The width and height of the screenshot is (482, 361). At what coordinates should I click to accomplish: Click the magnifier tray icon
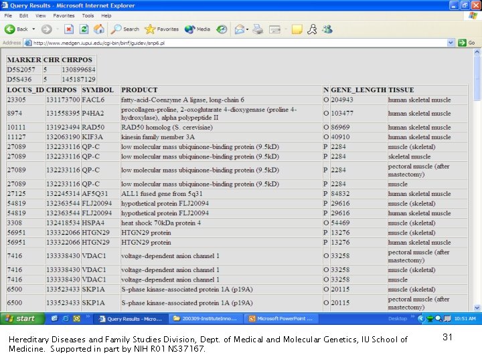(438, 319)
